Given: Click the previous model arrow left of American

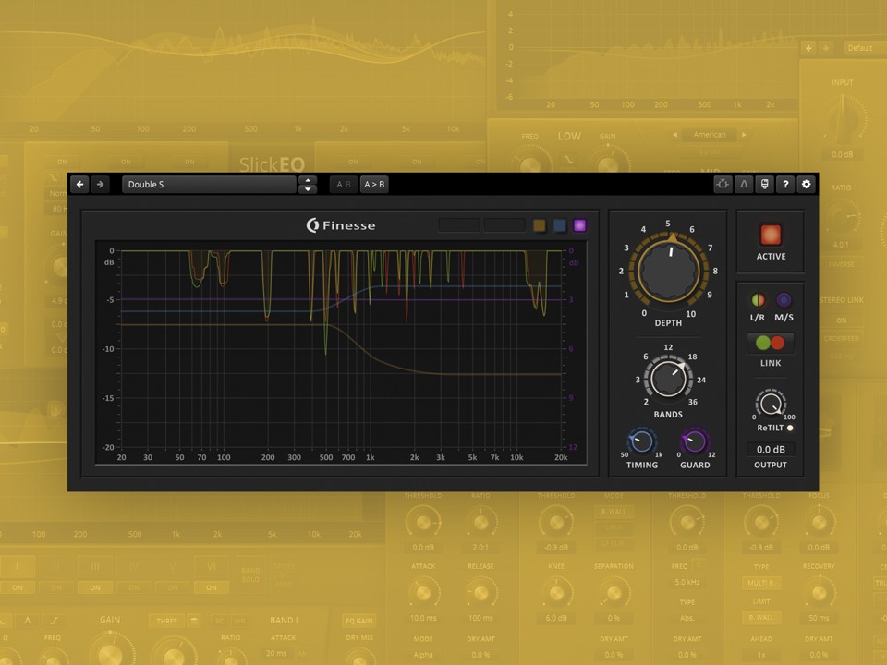Looking at the screenshot, I should tap(674, 135).
